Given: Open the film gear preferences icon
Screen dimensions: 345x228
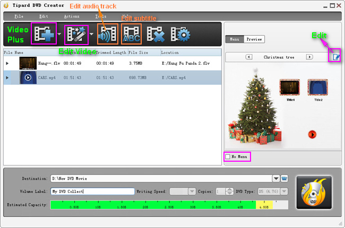Looking at the screenshot, I should click(x=180, y=34).
